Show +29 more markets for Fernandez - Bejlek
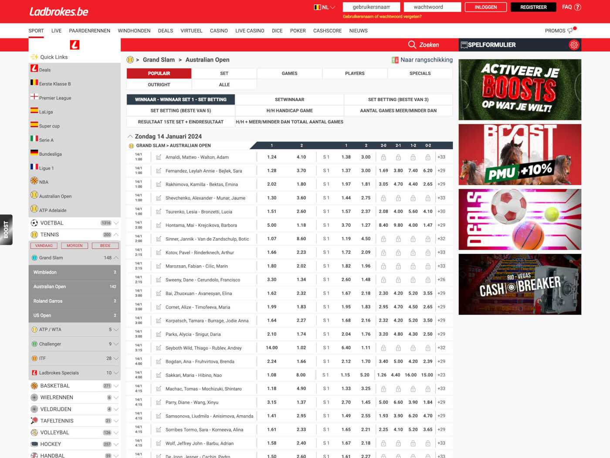610x458 pixels. click(x=441, y=171)
